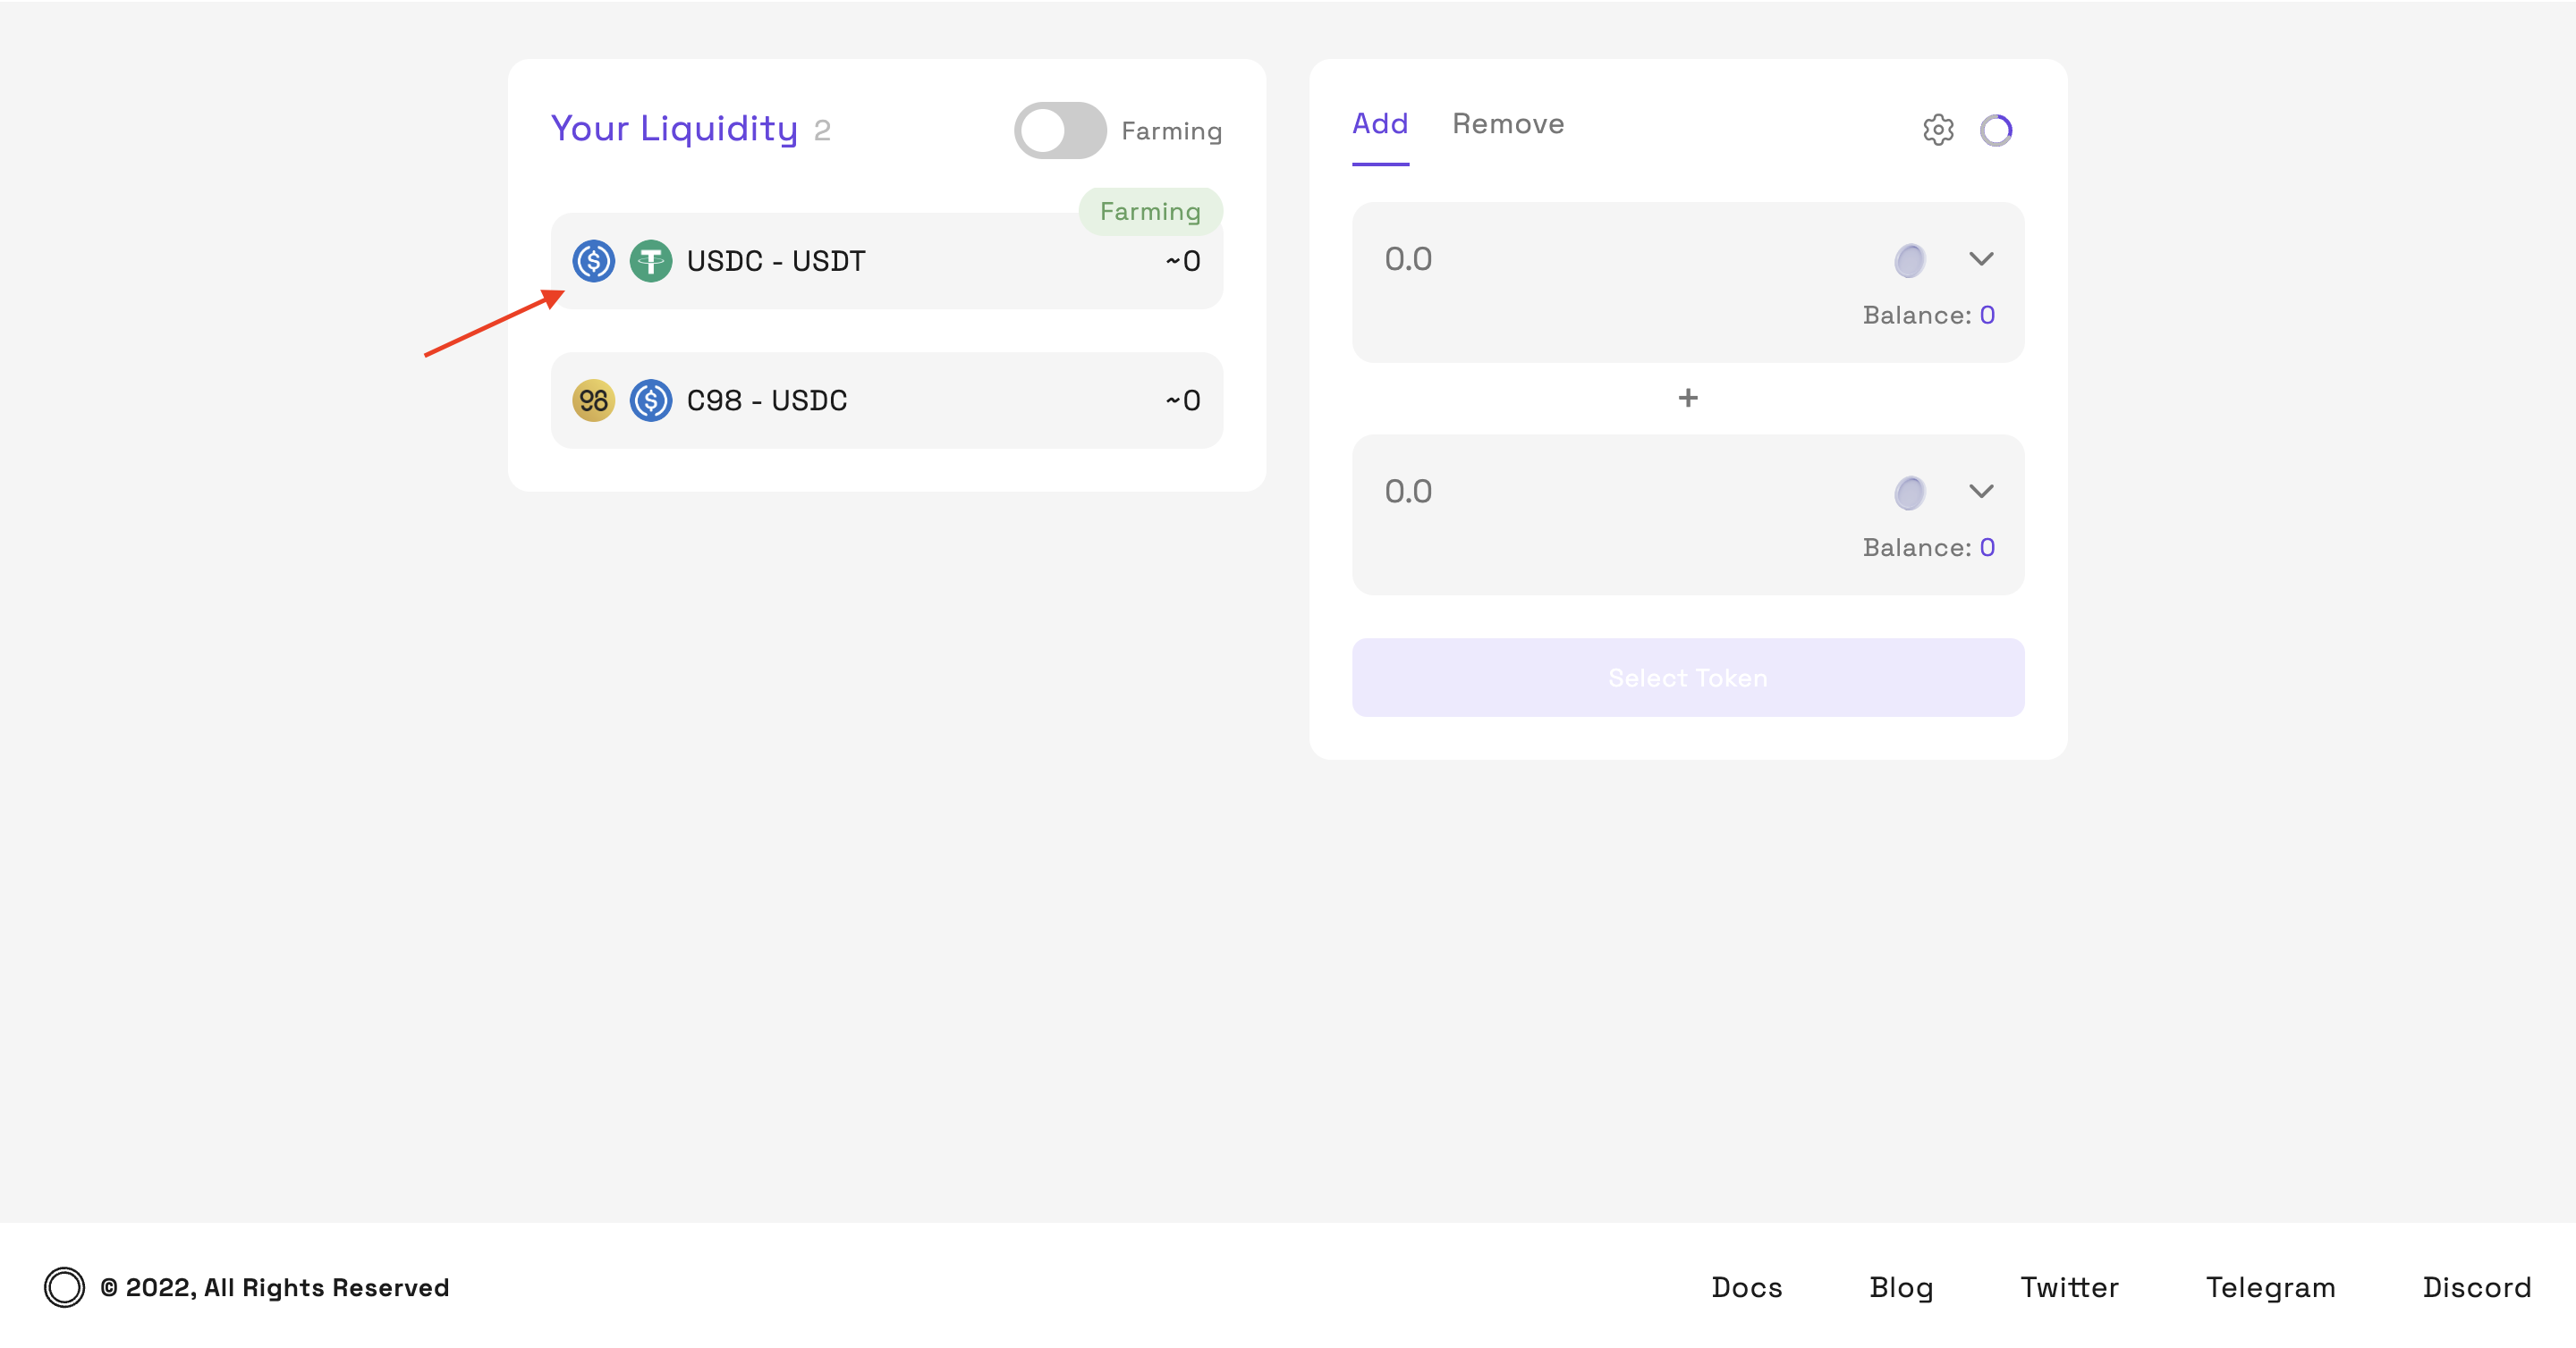Click USDC coin icon in C98 - USDC row

click(x=650, y=400)
